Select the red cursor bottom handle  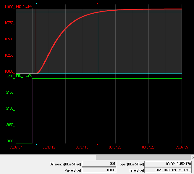tap(98, 144)
